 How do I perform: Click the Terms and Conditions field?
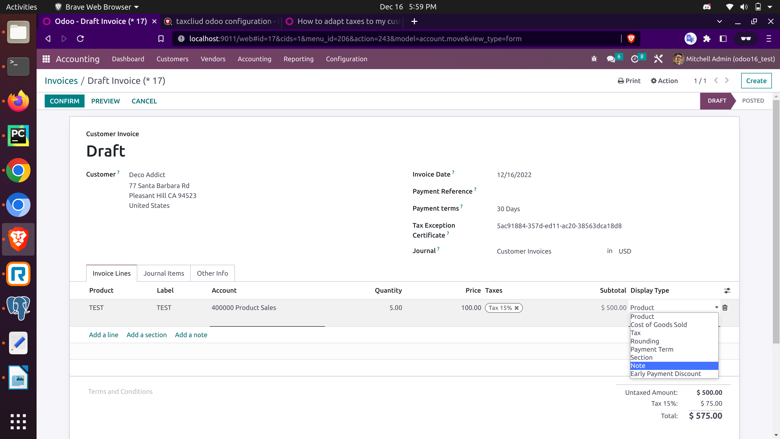click(x=120, y=391)
